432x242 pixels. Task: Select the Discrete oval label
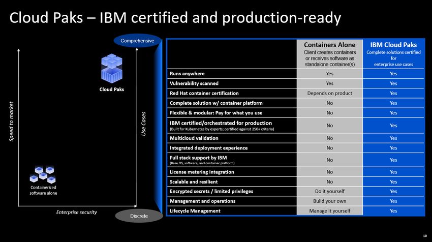pos(139,216)
